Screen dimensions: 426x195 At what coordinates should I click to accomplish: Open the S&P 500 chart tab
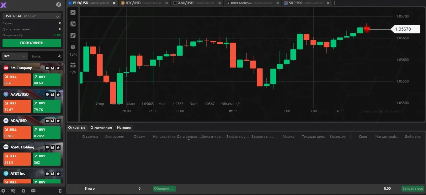click(307, 3)
